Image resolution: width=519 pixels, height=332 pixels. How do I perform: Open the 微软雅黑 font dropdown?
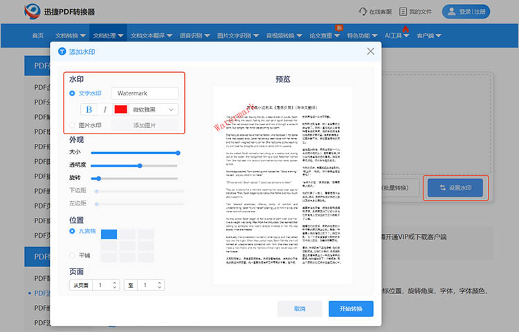click(153, 109)
